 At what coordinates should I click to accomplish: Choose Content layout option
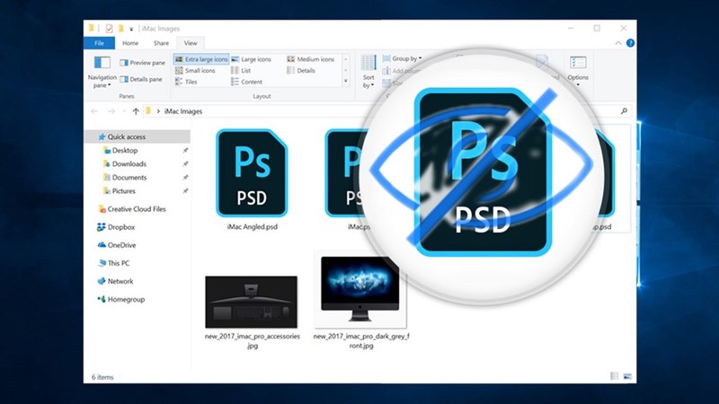[246, 82]
